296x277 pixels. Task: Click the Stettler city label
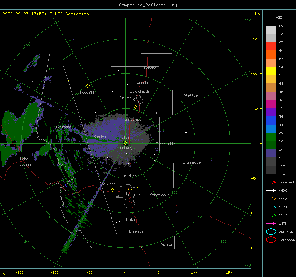[x=192, y=95]
